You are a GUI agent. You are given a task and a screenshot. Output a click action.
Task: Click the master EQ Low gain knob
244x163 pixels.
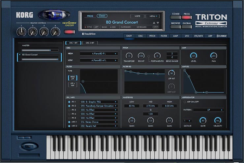pos(132,120)
